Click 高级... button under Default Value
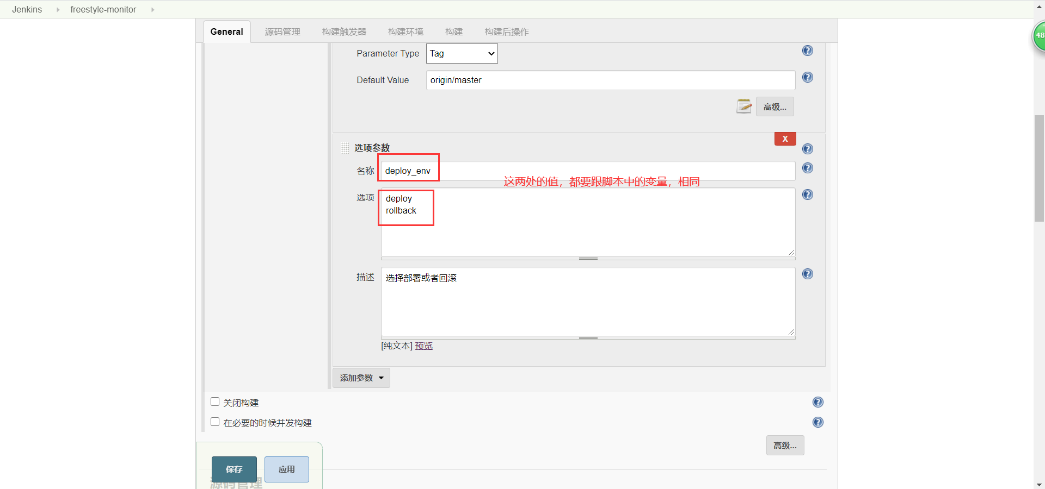1045x489 pixels. pyautogui.click(x=774, y=106)
